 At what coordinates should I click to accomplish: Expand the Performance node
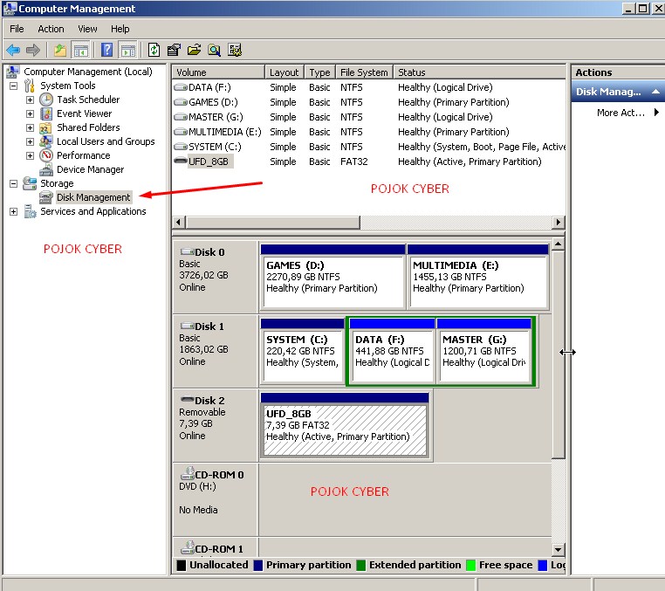(x=30, y=155)
